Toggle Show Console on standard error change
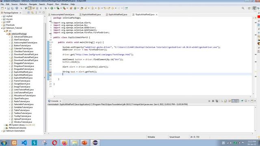The image size is (260, 146). (x=237, y=101)
